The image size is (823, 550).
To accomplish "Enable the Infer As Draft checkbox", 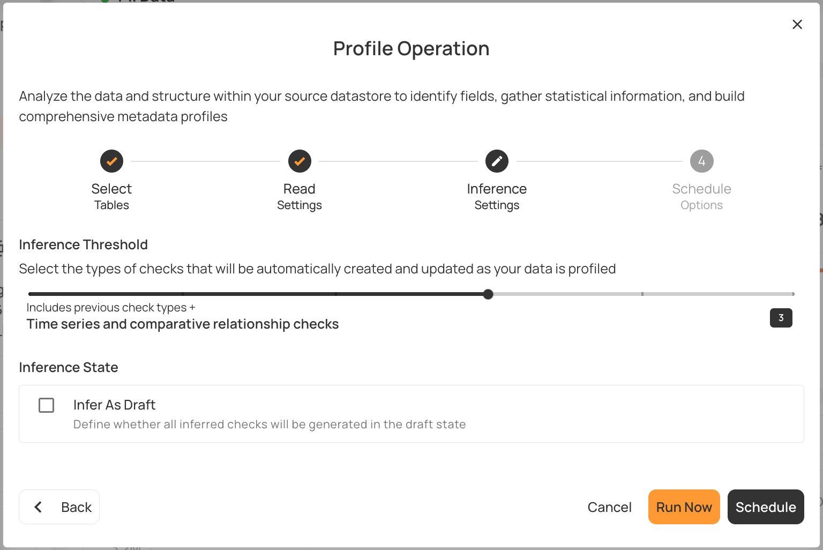I will tap(47, 405).
